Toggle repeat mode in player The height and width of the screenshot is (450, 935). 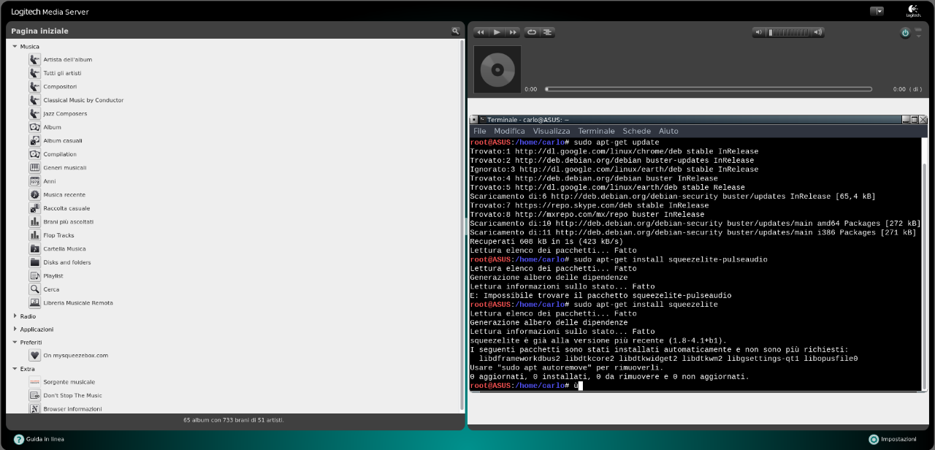531,32
